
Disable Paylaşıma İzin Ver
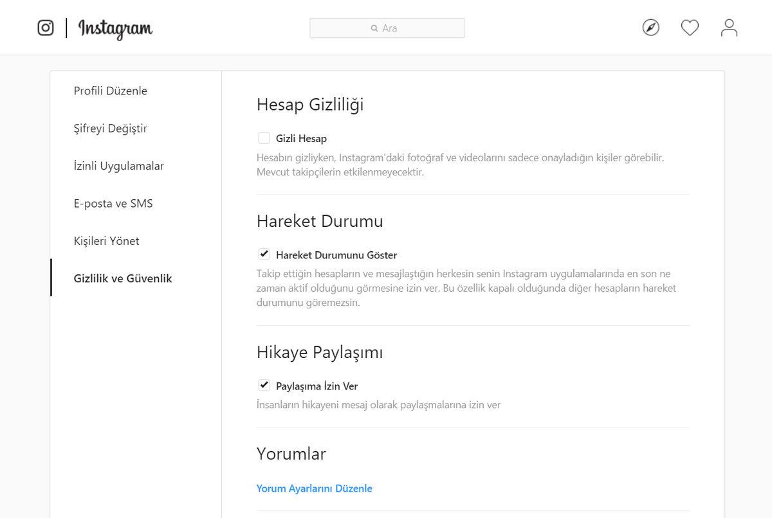pyautogui.click(x=264, y=385)
